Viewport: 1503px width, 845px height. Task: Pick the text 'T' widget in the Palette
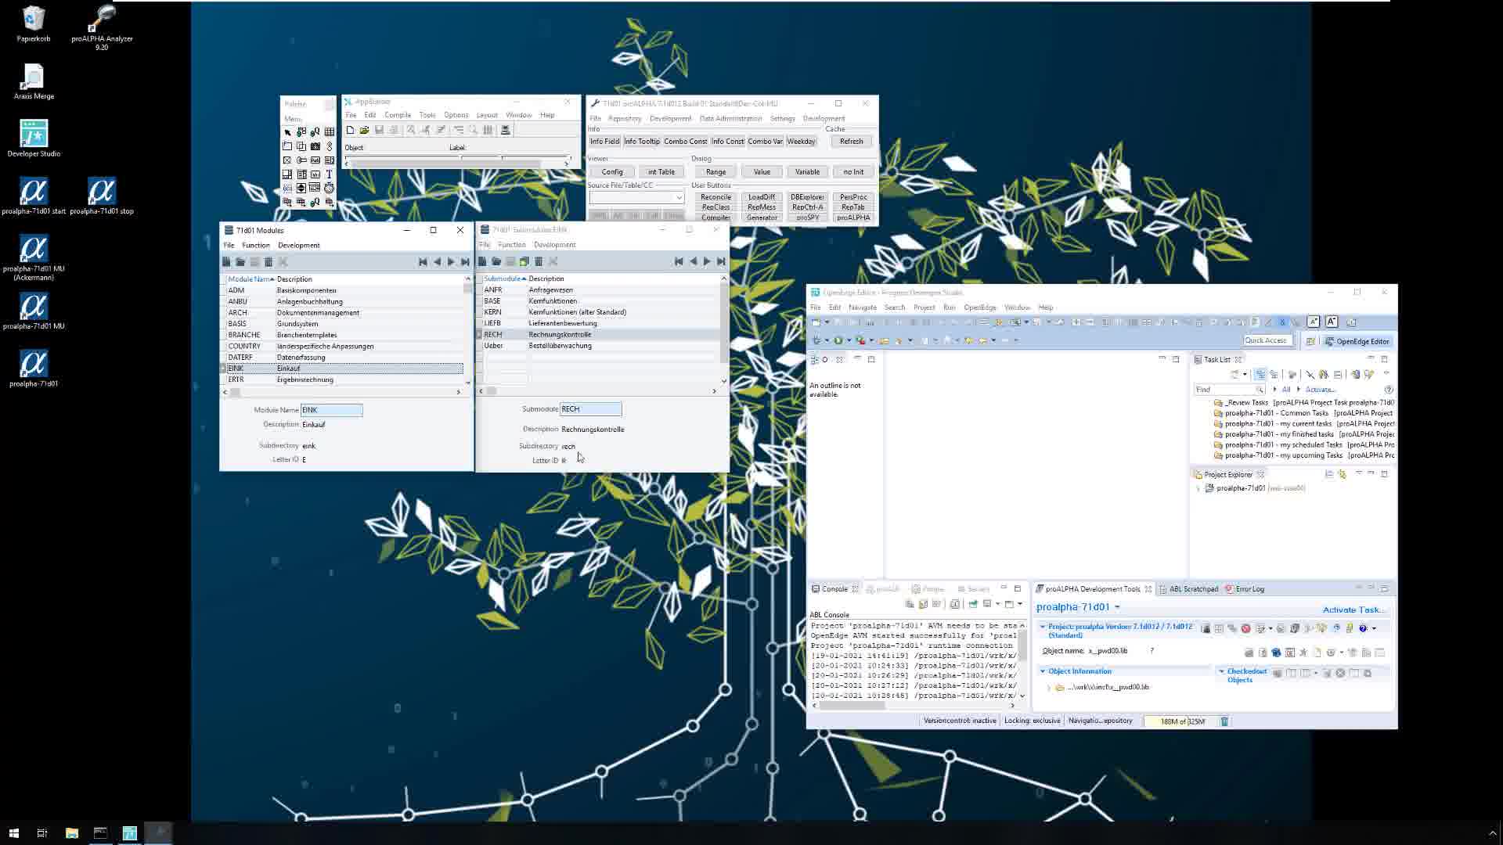click(x=329, y=174)
